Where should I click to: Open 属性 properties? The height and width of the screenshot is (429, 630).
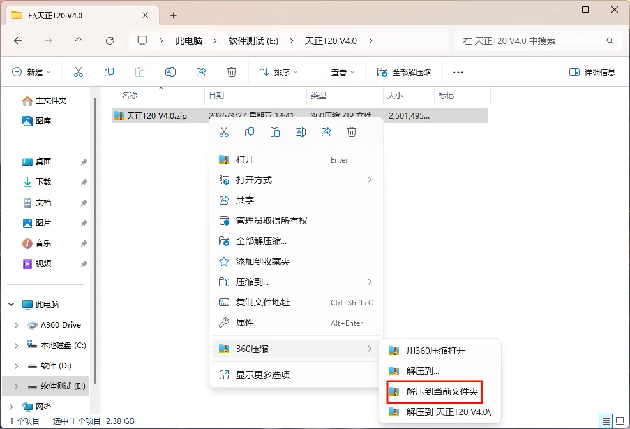point(296,323)
